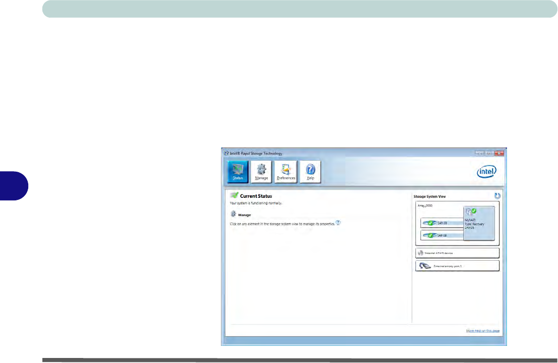The width and height of the screenshot is (558, 363).
Task: Click the Array_0000 label
Action: coord(425,205)
